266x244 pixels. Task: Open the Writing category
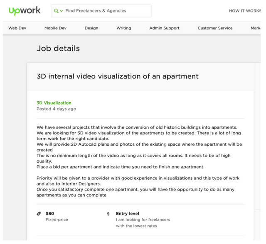point(123,28)
